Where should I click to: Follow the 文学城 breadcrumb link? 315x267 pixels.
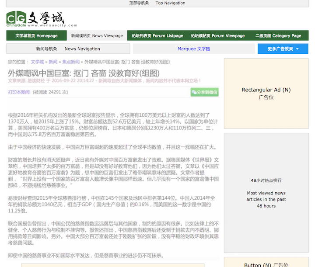[x=37, y=62]
